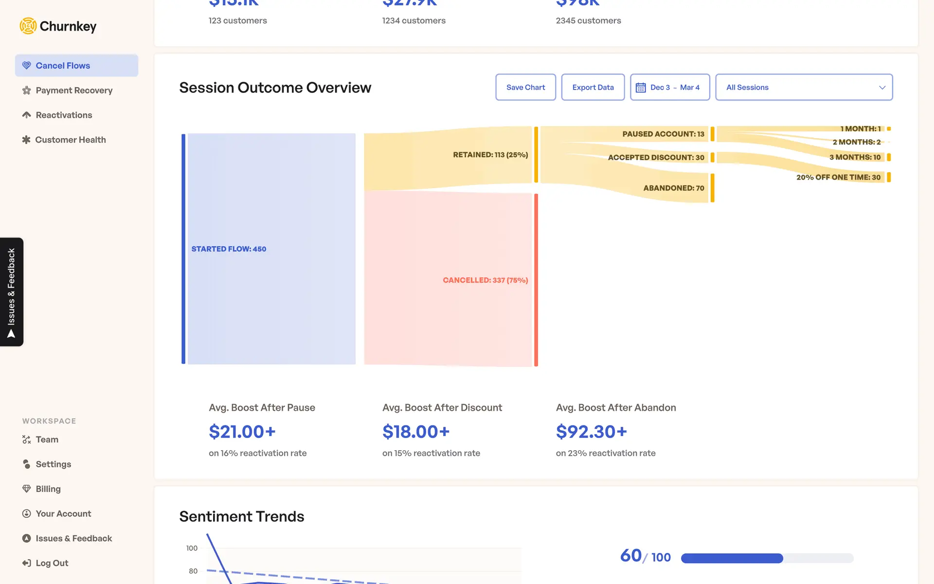Screen dimensions: 934x584
Task: Click the Payment Recovery star icon
Action: click(x=27, y=90)
